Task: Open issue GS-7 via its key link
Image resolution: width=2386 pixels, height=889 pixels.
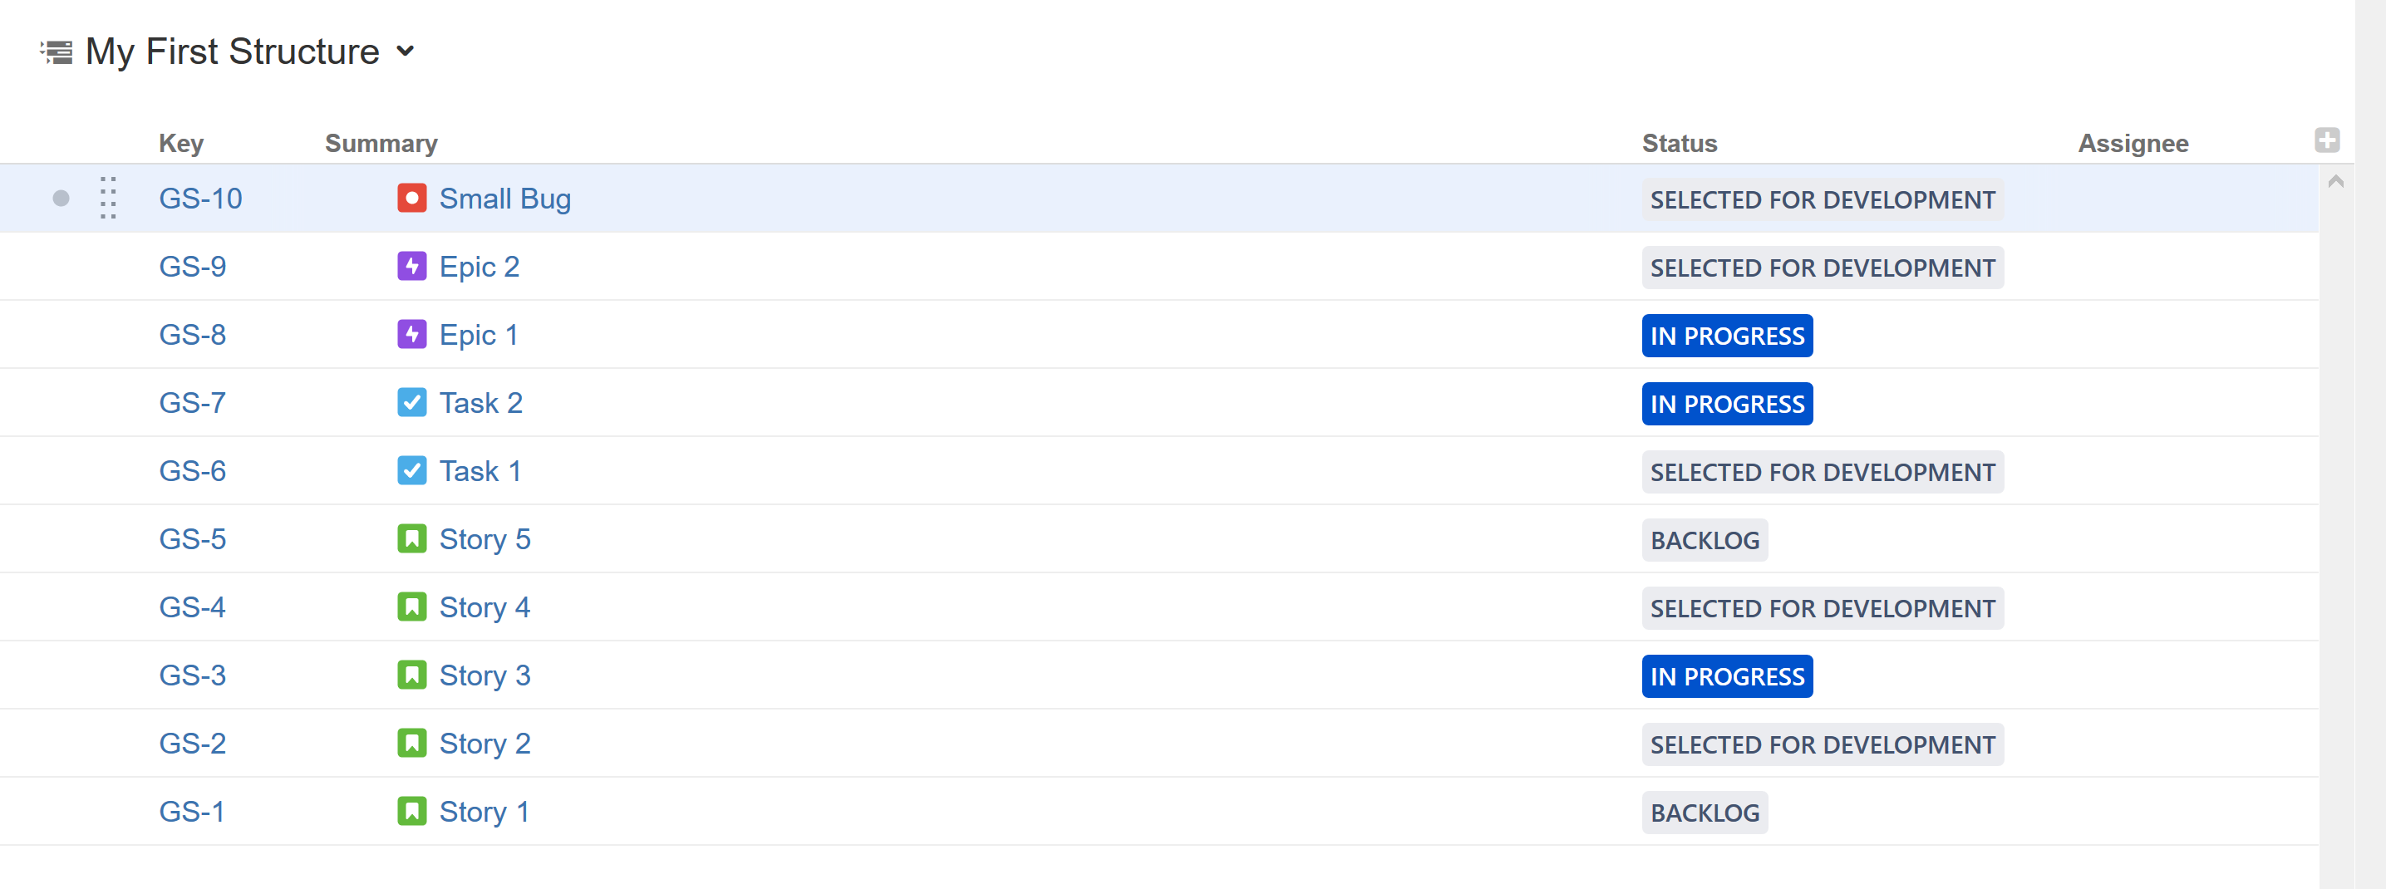Action: [x=192, y=402]
